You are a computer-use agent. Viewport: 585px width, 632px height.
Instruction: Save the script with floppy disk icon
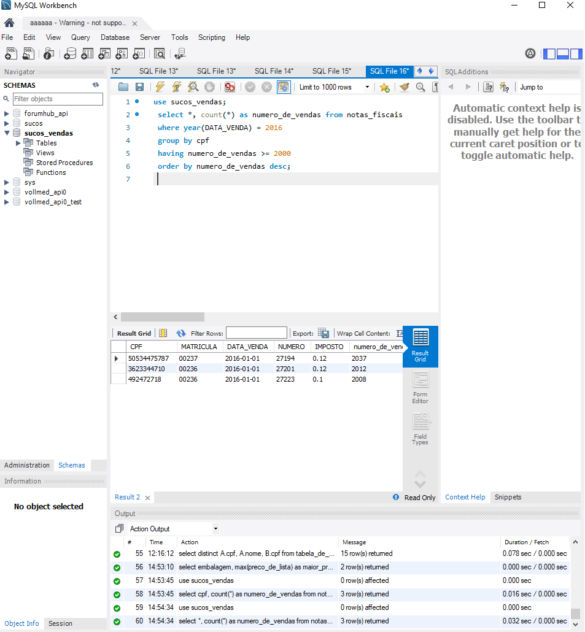pos(139,87)
